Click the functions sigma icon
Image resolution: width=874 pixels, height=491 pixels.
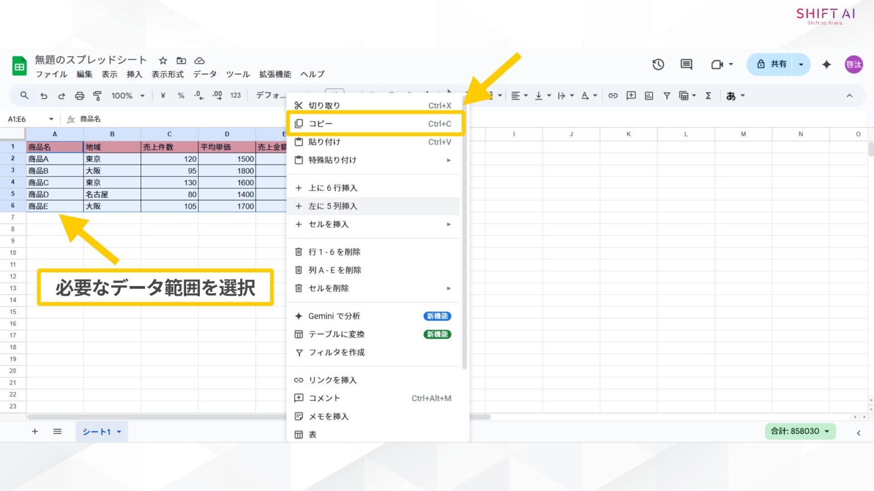pos(708,96)
